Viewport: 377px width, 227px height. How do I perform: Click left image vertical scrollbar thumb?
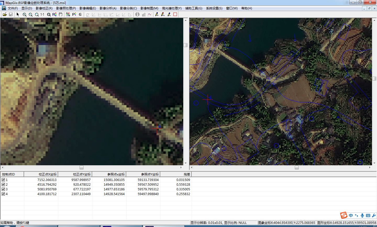pos(185,45)
